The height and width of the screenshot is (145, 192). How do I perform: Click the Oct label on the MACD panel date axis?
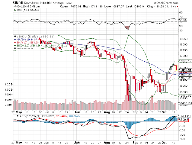[x=164, y=143]
